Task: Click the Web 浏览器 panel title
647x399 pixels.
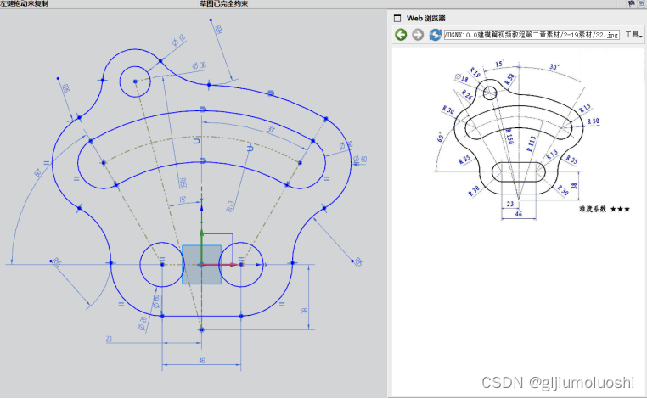Action: click(426, 18)
